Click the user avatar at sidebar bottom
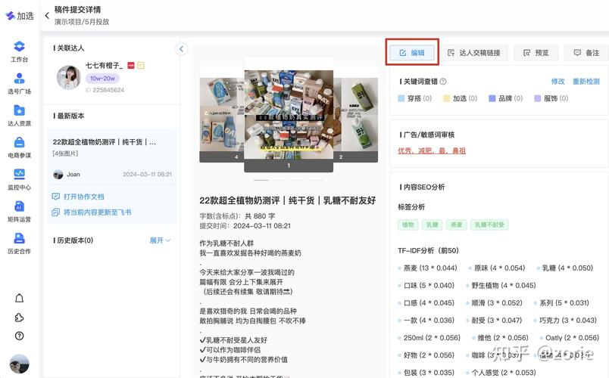Image resolution: width=609 pixels, height=378 pixels. point(19,364)
